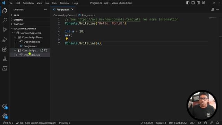Open Customize Layout icon

click(x=204, y=3)
